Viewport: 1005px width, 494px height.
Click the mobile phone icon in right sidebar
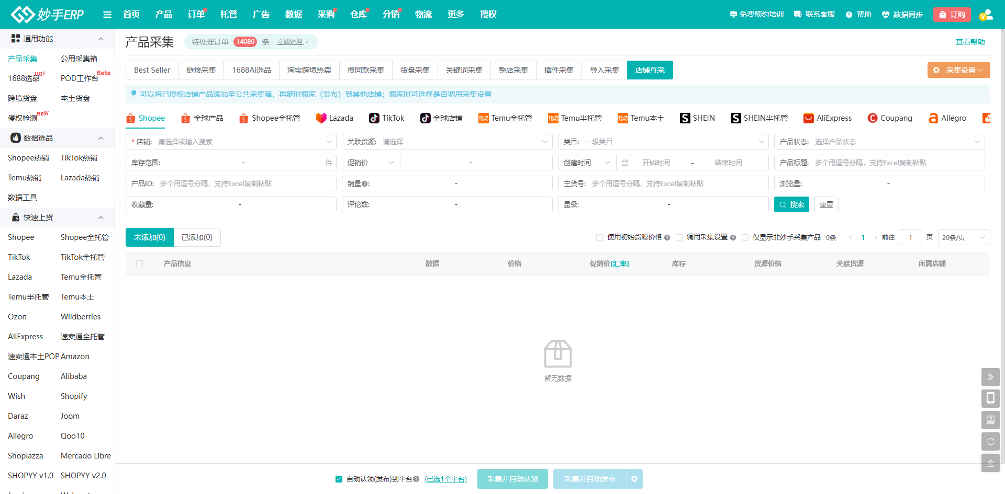tap(990, 398)
